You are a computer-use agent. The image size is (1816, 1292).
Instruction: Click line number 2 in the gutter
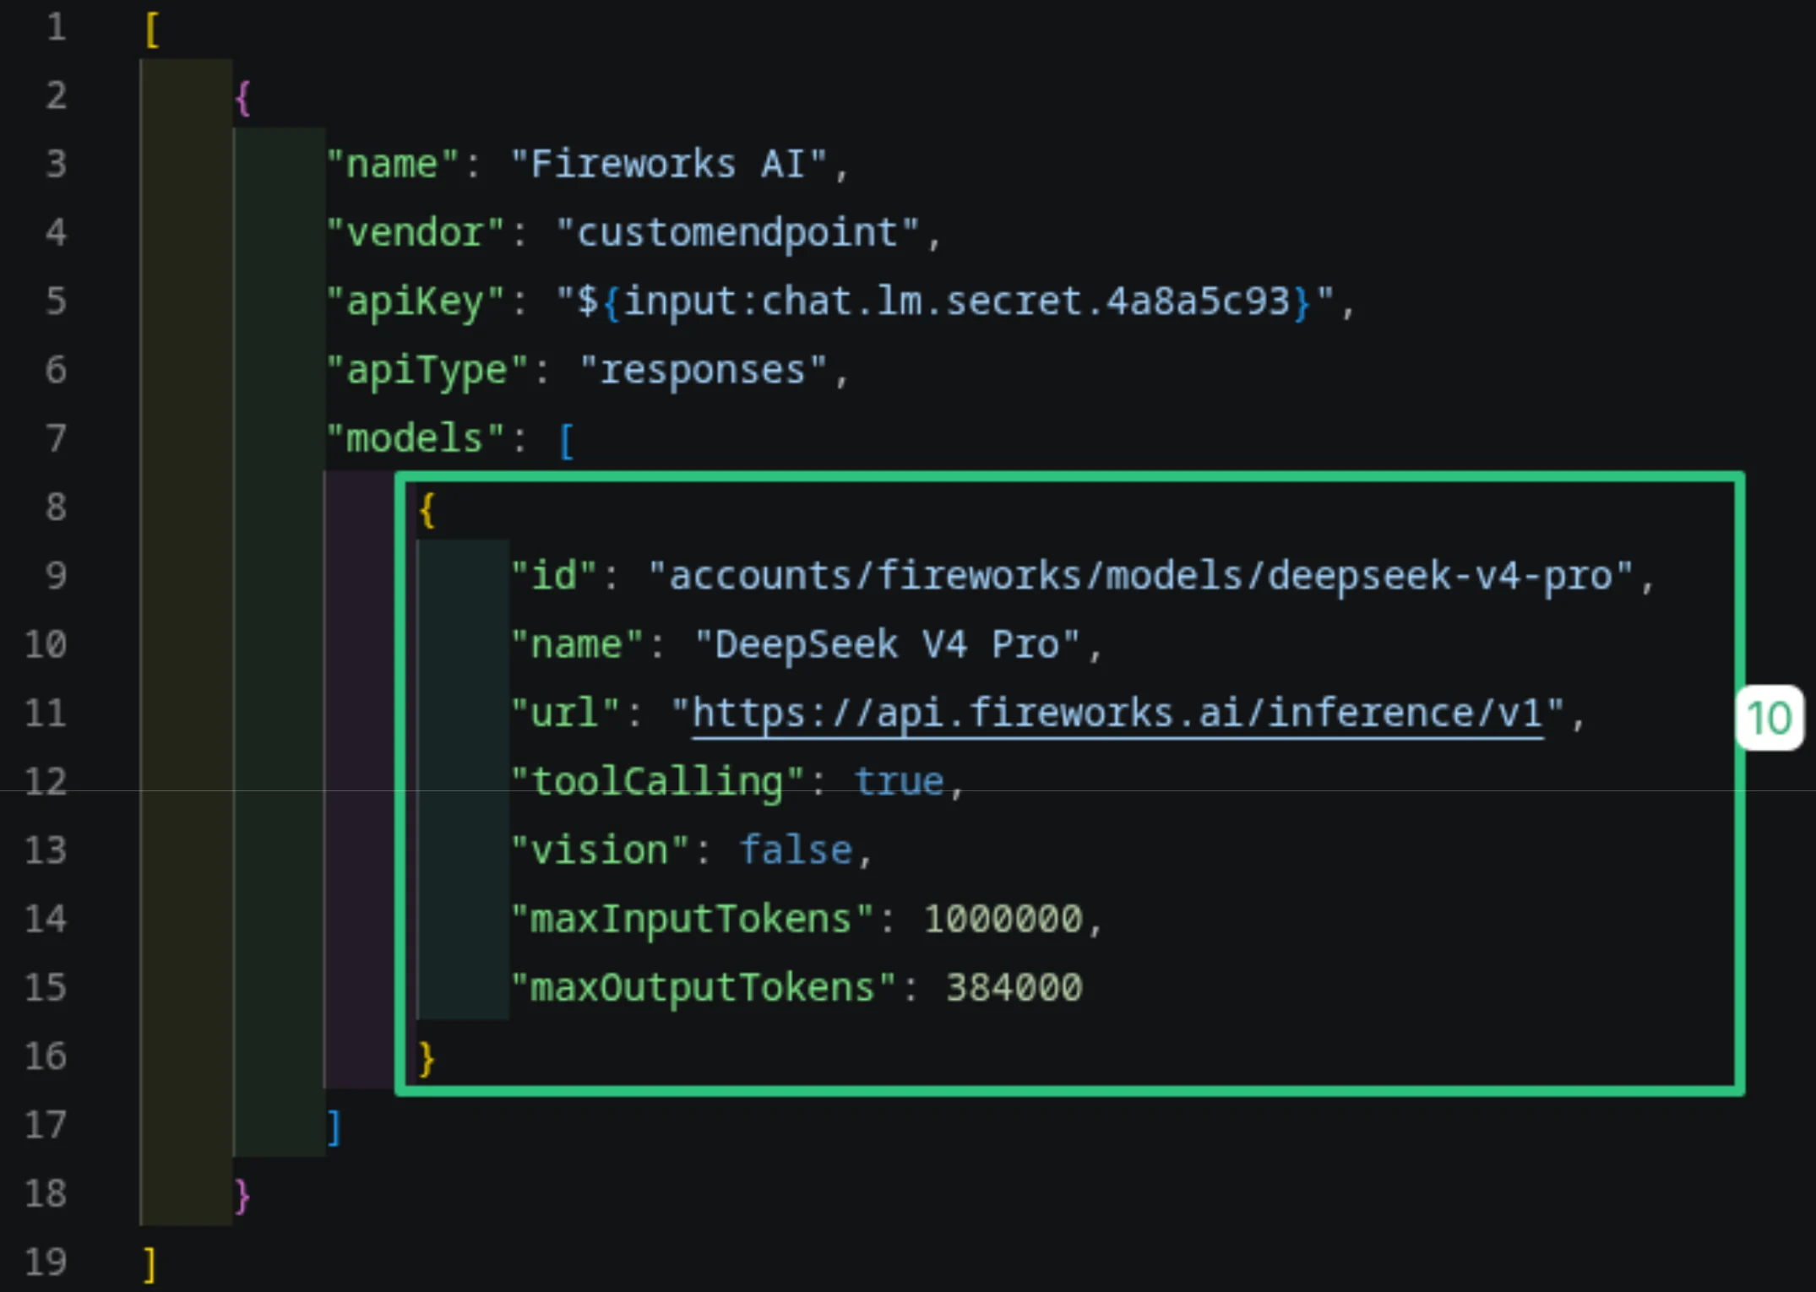click(56, 95)
